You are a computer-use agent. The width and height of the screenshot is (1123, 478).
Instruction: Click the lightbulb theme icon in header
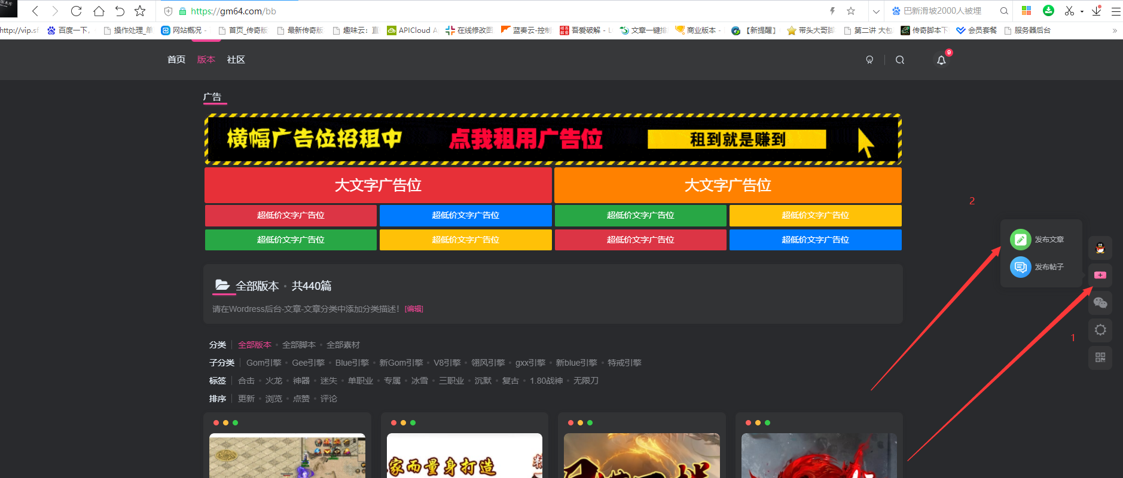[869, 60]
